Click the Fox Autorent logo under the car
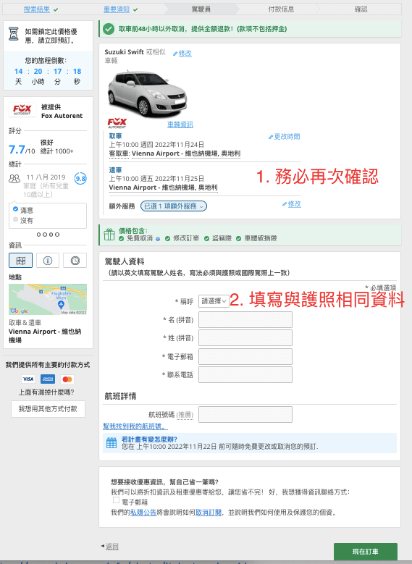 click(x=117, y=123)
